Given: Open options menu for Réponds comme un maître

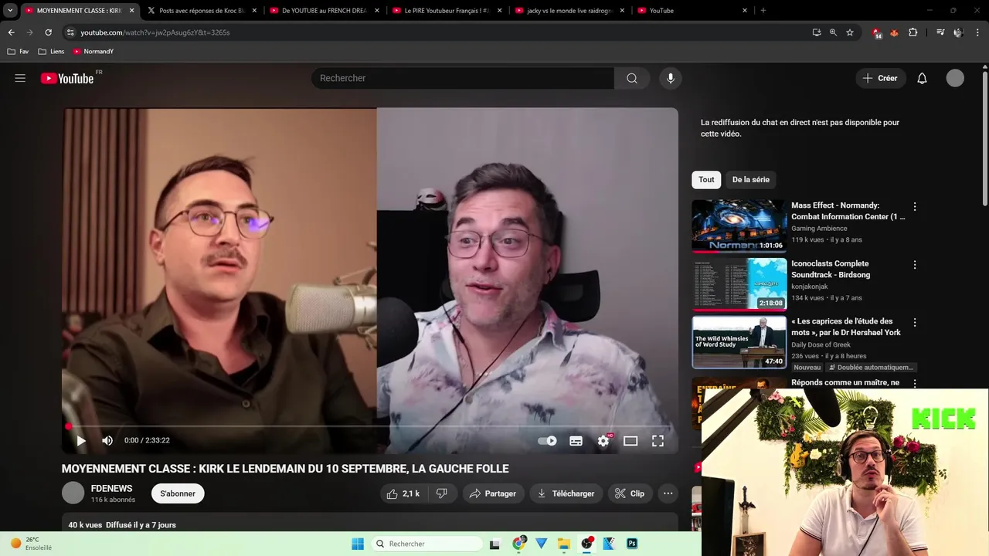Looking at the screenshot, I should 915,383.
